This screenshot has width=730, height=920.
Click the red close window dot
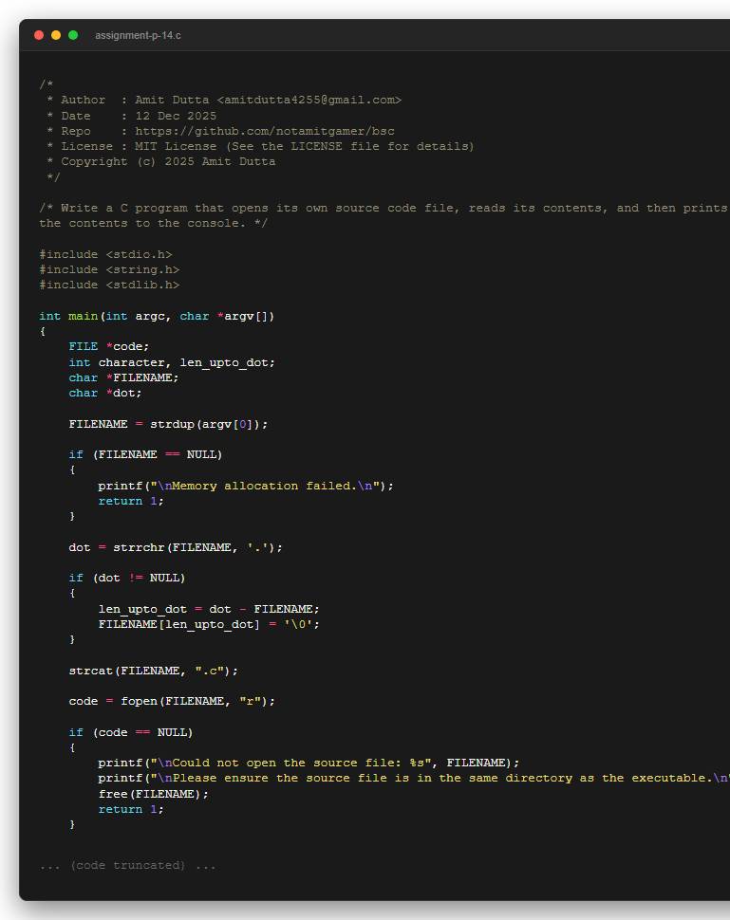(x=39, y=35)
